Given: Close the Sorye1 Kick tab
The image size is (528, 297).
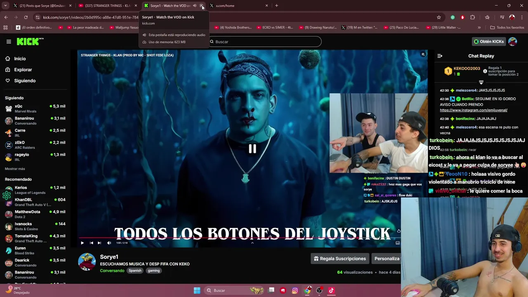Looking at the screenshot, I should (201, 6).
